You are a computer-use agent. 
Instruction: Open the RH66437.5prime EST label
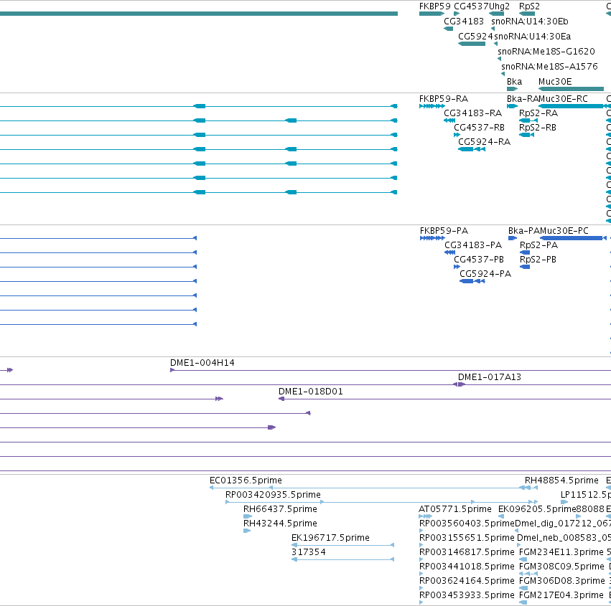coord(280,509)
